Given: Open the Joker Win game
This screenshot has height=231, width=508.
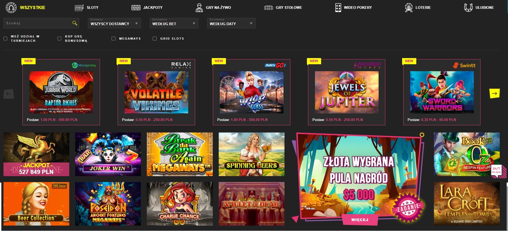Looking at the screenshot, I should [108, 154].
